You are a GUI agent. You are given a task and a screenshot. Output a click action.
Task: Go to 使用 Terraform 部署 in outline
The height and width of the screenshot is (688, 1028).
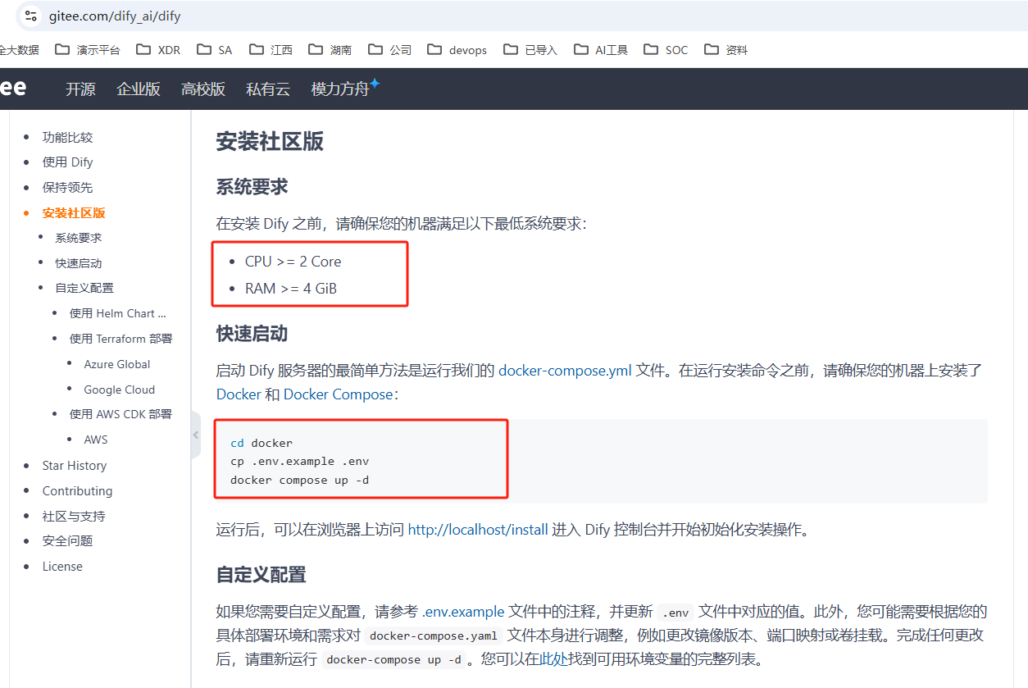point(121,339)
